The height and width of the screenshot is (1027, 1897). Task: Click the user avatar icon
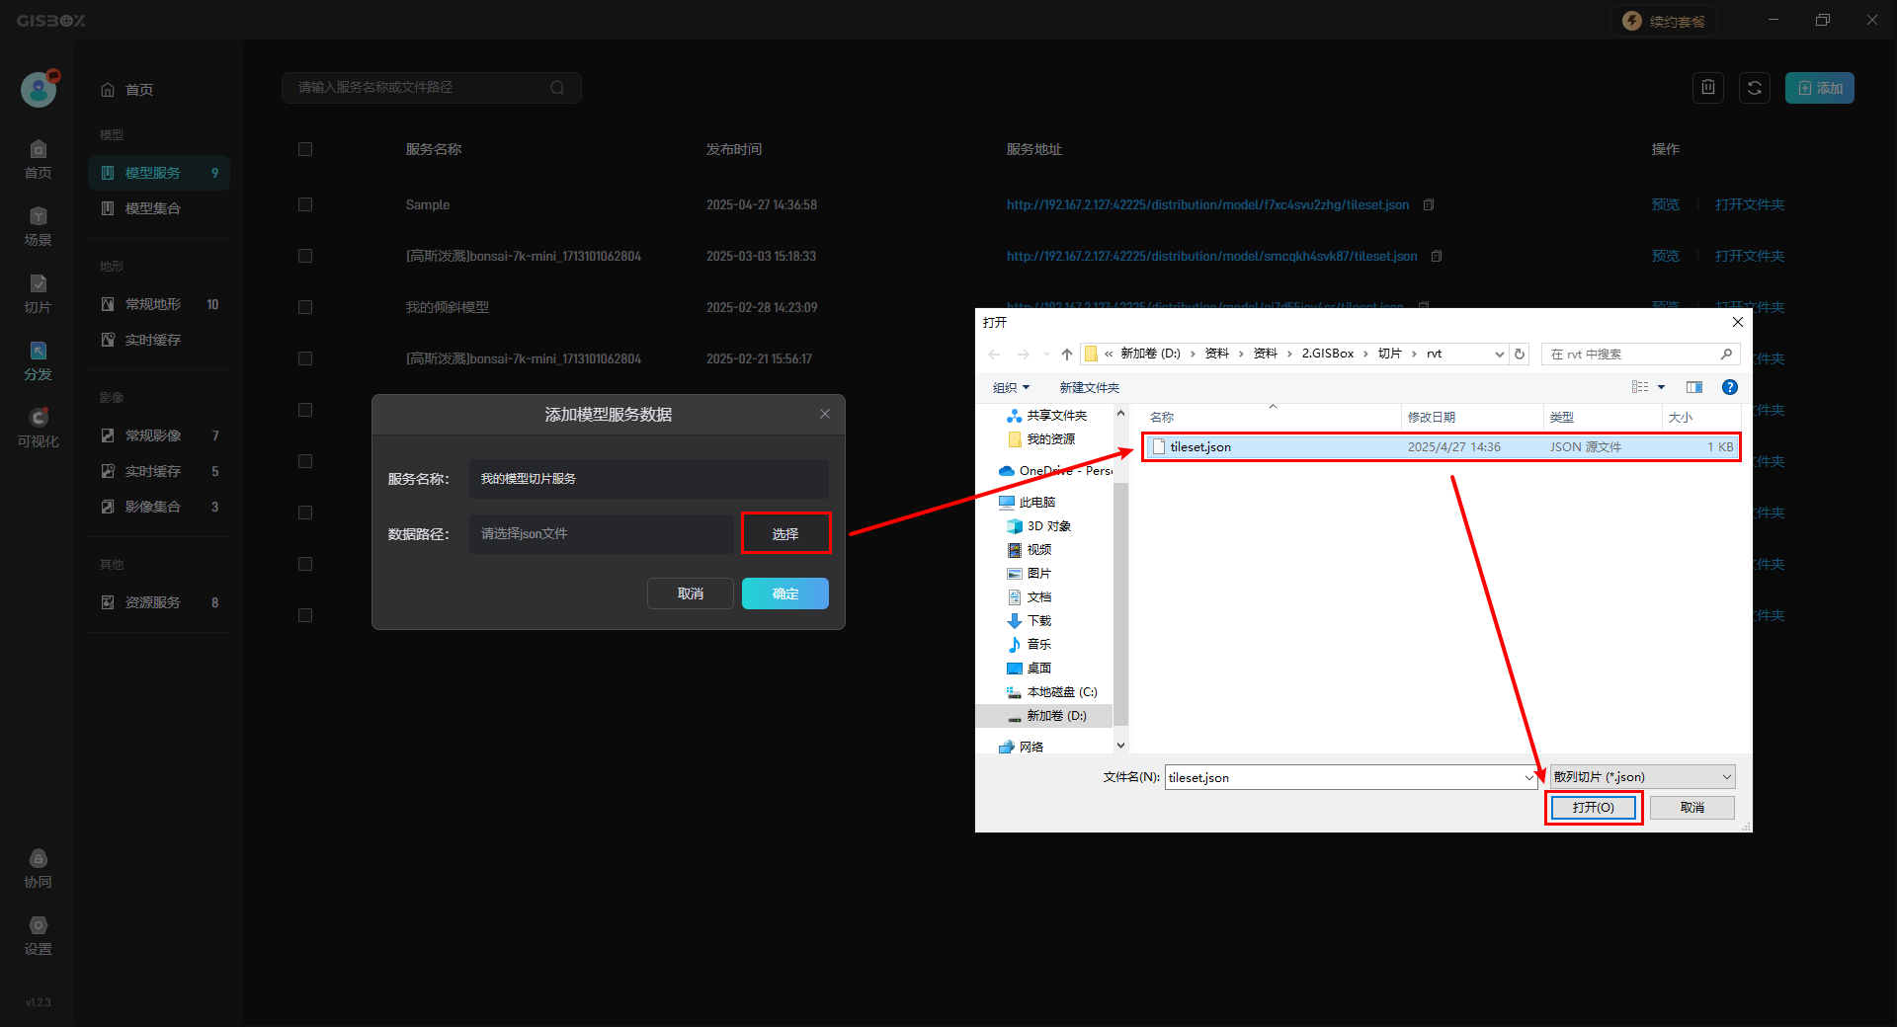coord(39,89)
